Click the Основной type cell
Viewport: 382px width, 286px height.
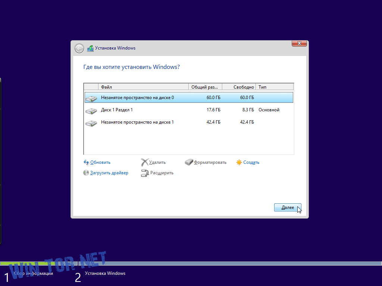pyautogui.click(x=269, y=110)
